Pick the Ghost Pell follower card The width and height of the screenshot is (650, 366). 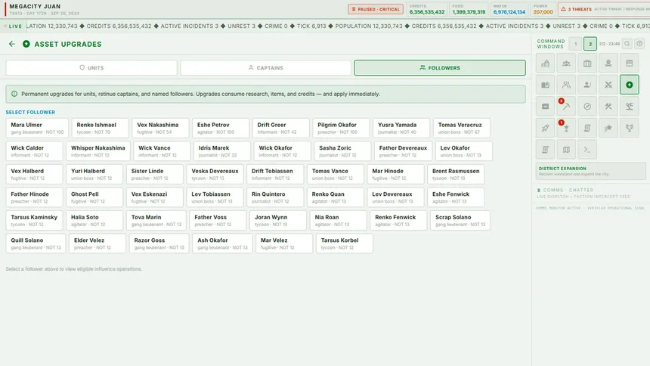[94, 197]
